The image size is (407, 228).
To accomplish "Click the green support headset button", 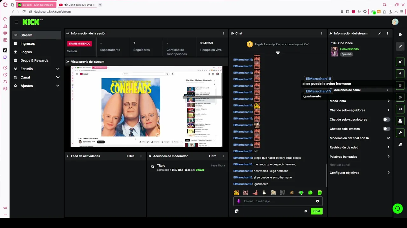I will (397, 208).
